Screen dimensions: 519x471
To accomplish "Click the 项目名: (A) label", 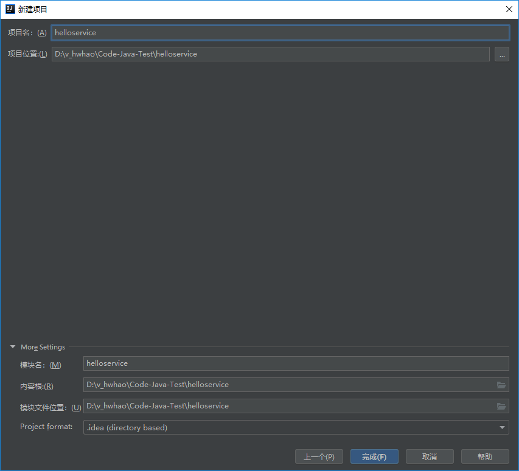I will 27,33.
